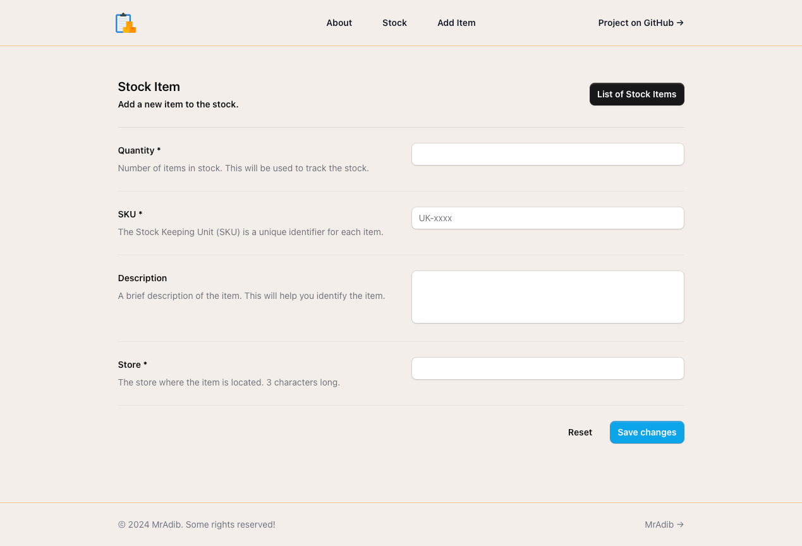This screenshot has height=546, width=802.
Task: Click the Description text area
Action: [547, 296]
